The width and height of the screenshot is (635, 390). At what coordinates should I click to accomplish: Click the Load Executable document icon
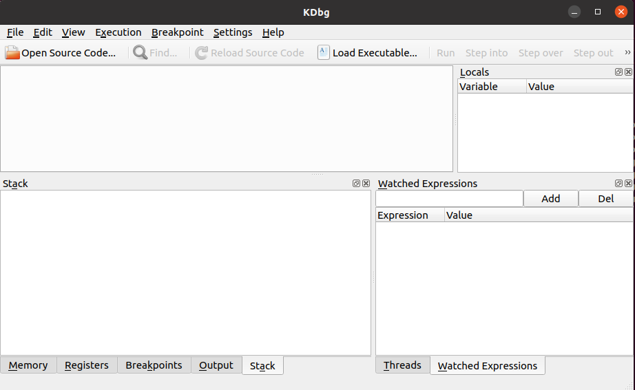point(324,52)
